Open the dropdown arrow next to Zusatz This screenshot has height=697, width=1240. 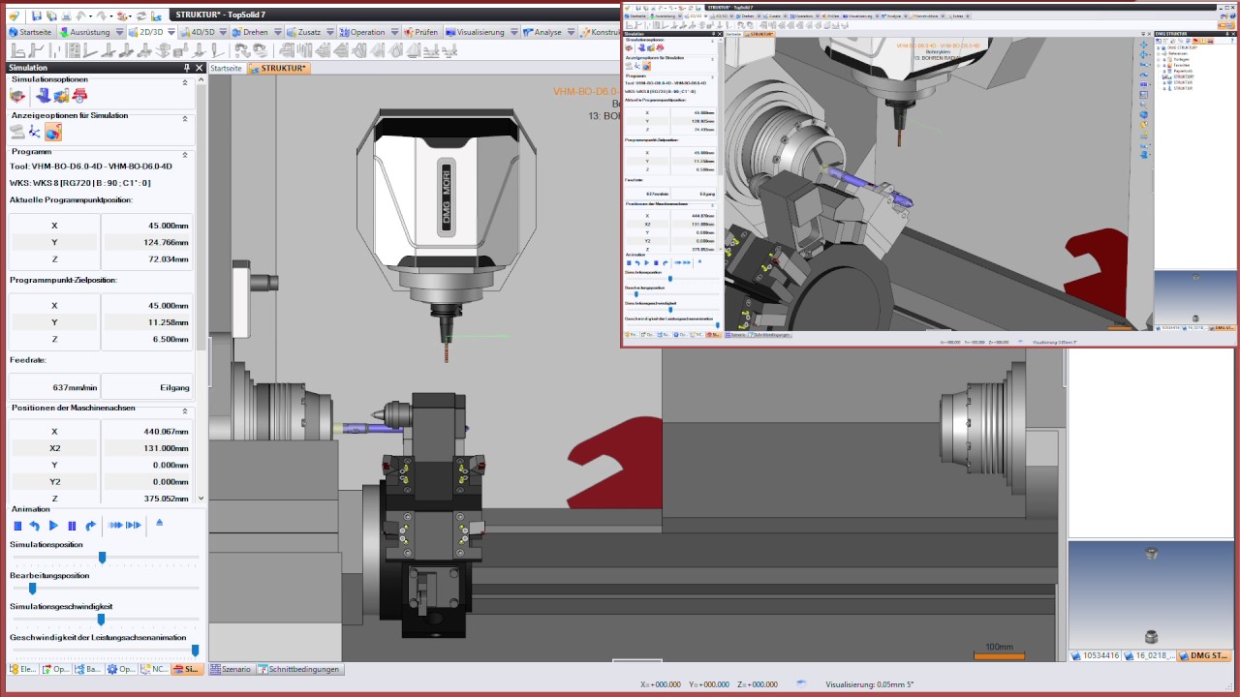pos(329,32)
